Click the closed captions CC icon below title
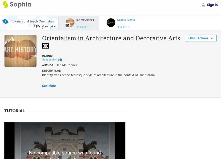 coord(46,46)
